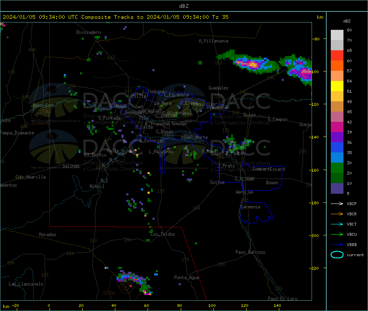
Task: Click the 'Divisadero' place label
Action: pyautogui.click(x=88, y=32)
